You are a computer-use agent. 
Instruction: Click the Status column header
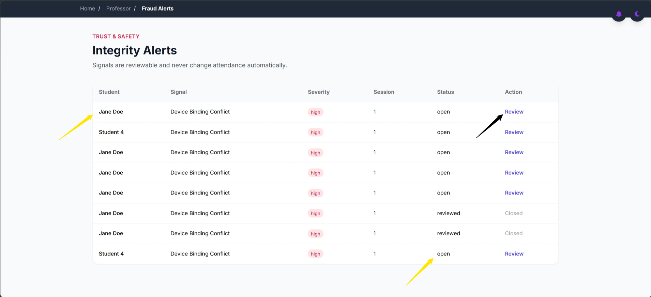coord(445,92)
